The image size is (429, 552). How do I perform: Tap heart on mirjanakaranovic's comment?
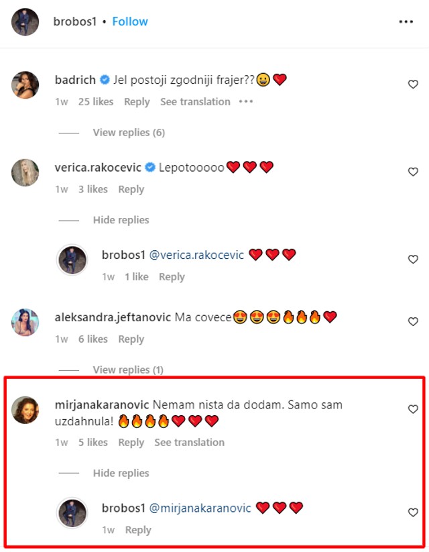point(413,409)
